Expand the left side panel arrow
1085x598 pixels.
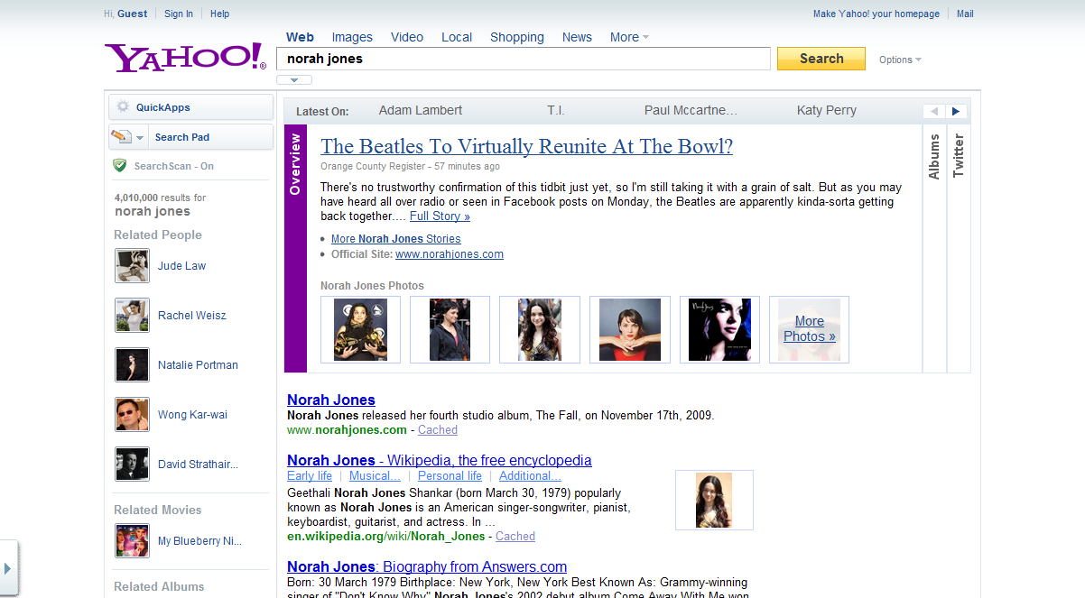coord(8,569)
